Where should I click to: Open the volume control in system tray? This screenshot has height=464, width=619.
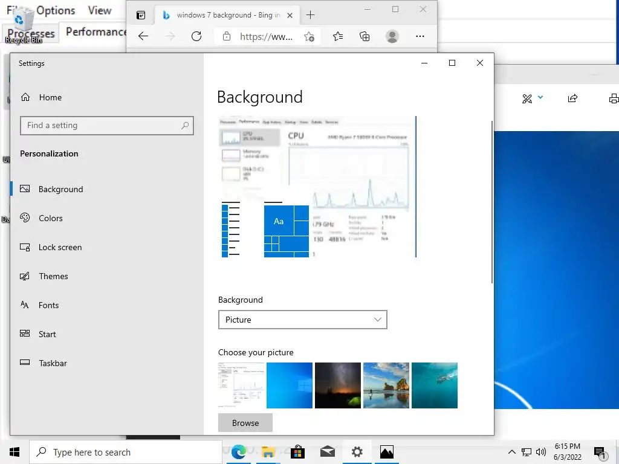click(541, 452)
